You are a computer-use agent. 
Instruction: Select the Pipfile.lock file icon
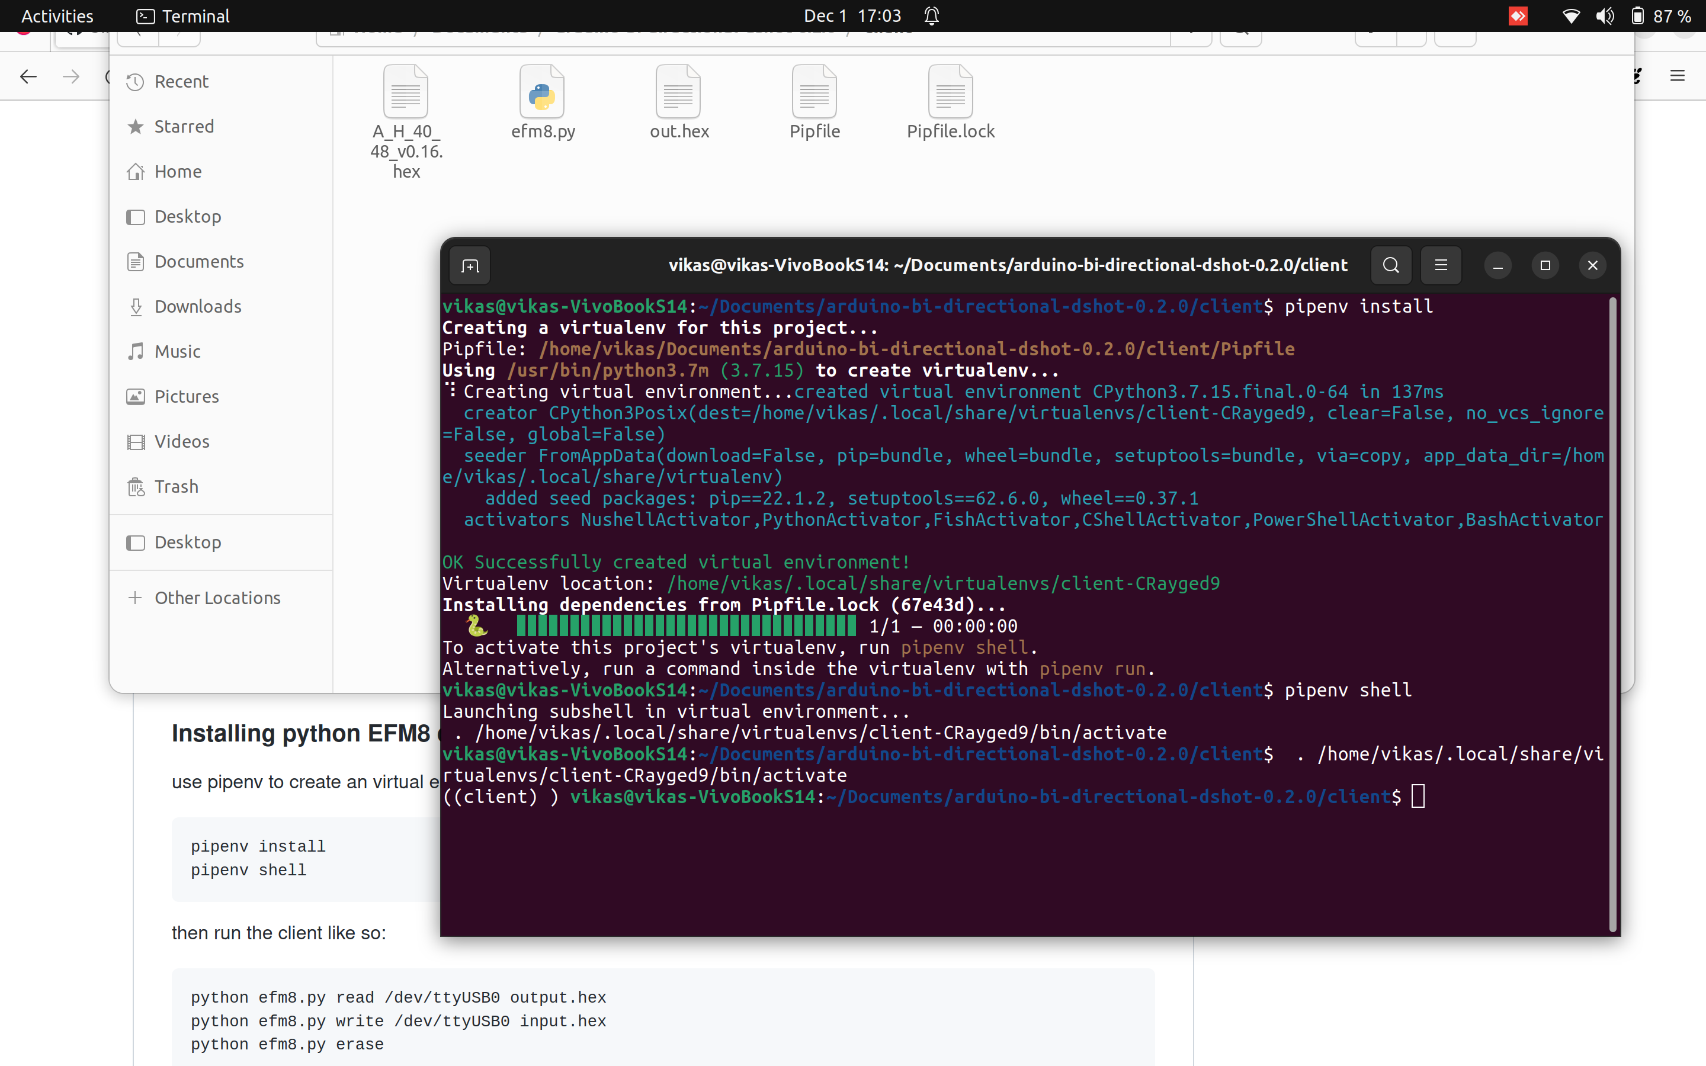click(950, 92)
